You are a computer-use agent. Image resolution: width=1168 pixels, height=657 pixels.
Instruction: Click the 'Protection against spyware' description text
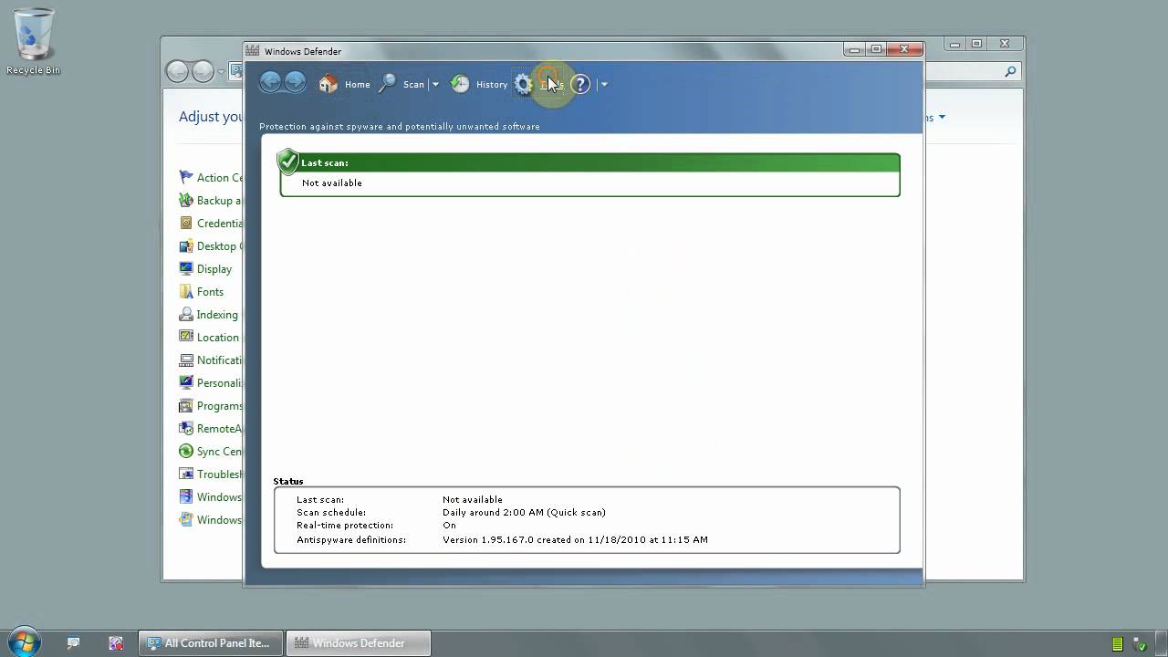point(400,127)
